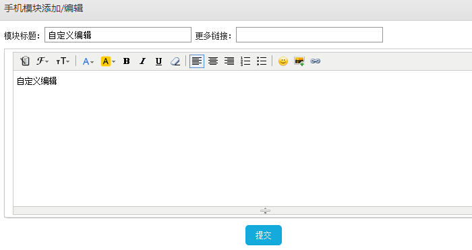Click the 提交 submit button
The image size is (472, 250).
pyautogui.click(x=264, y=235)
